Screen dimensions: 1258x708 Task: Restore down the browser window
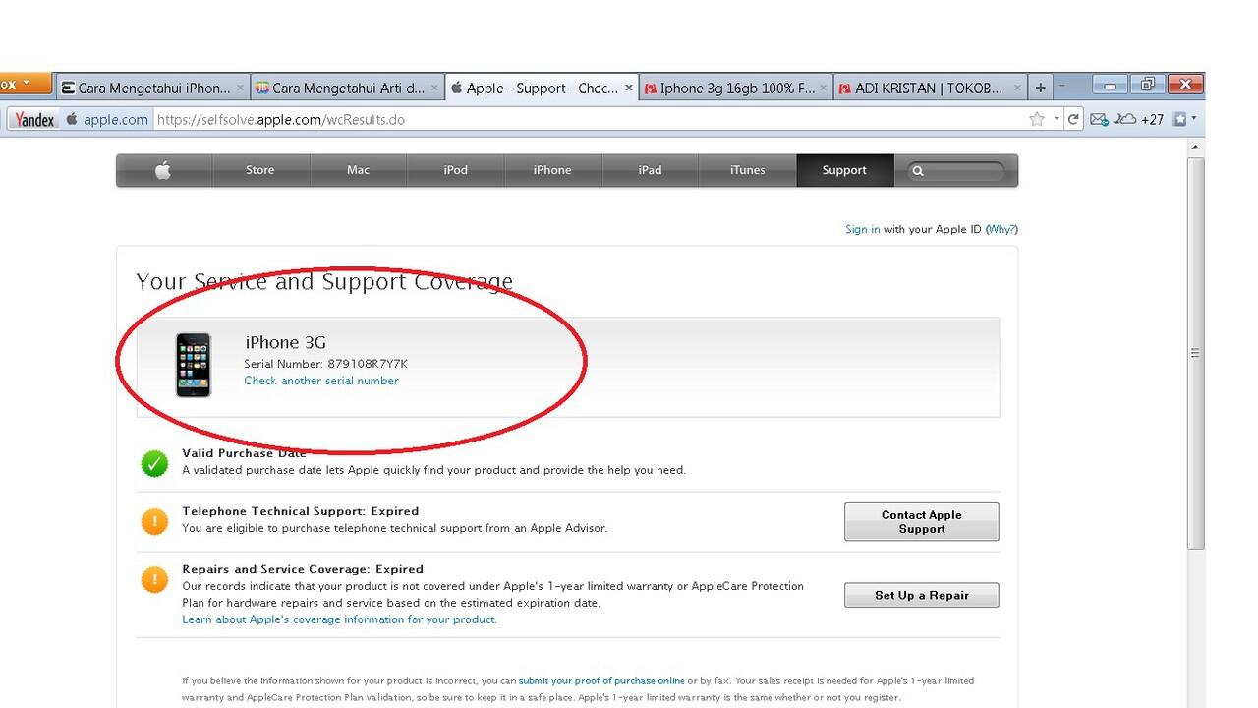pos(1147,86)
